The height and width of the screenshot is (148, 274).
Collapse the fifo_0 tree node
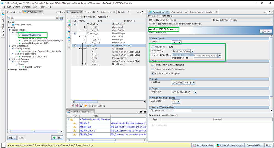tap(88, 46)
